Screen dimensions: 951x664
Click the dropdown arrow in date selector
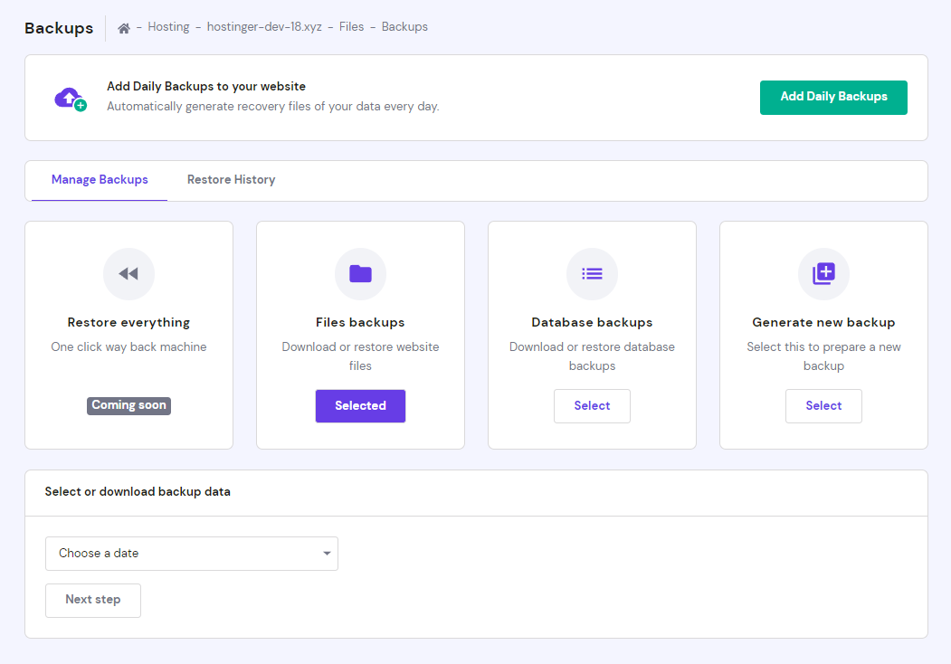(x=327, y=554)
